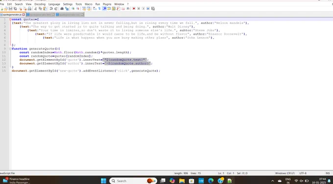Toggle word wrap toolbar icon

click(95, 8)
